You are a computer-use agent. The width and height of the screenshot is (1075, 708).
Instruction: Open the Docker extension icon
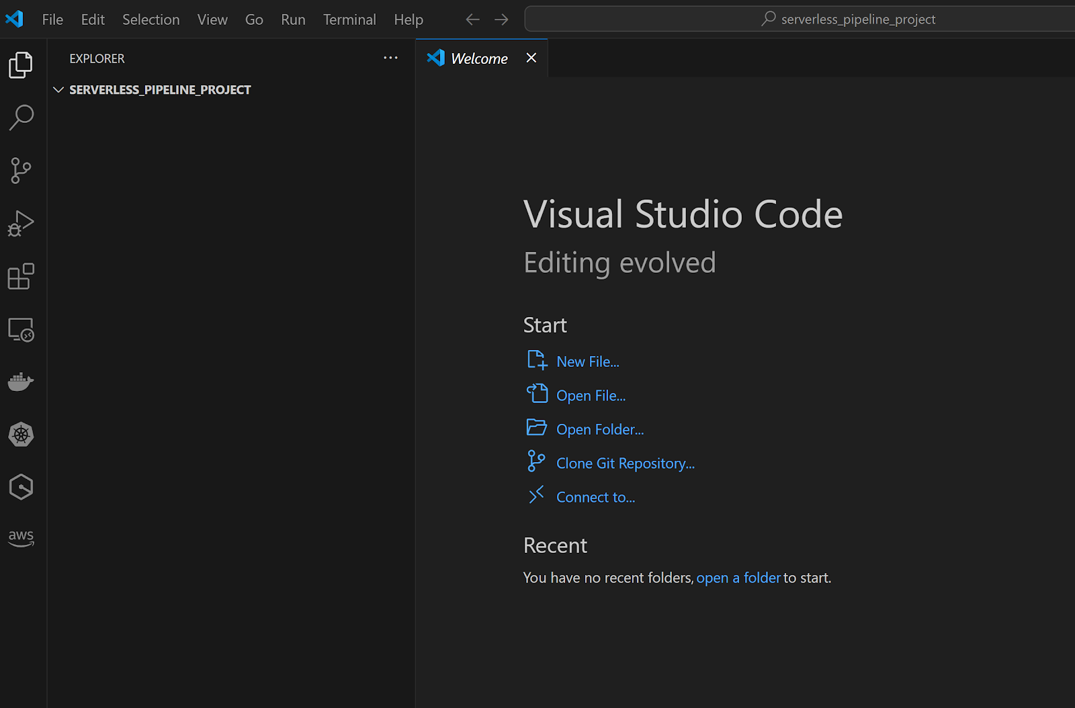tap(21, 382)
